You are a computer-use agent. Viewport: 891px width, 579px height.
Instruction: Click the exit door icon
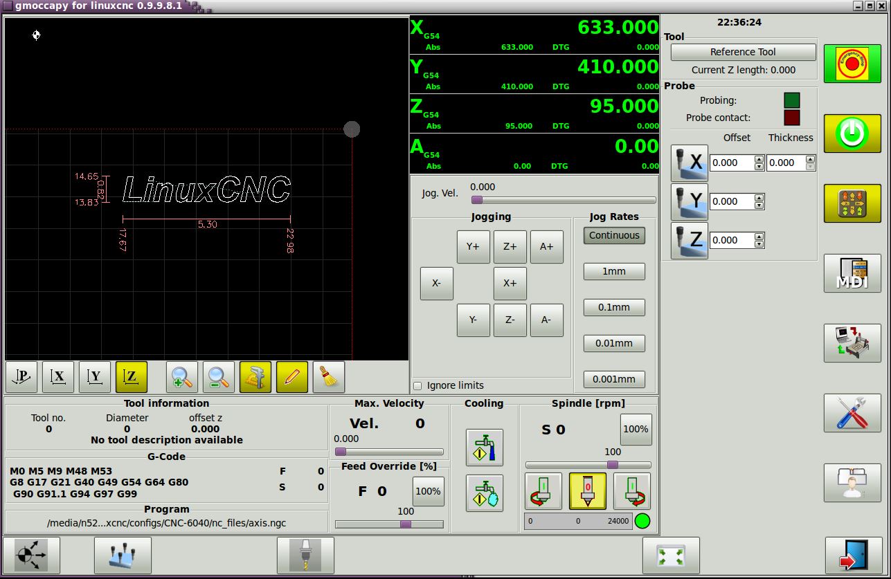(853, 555)
